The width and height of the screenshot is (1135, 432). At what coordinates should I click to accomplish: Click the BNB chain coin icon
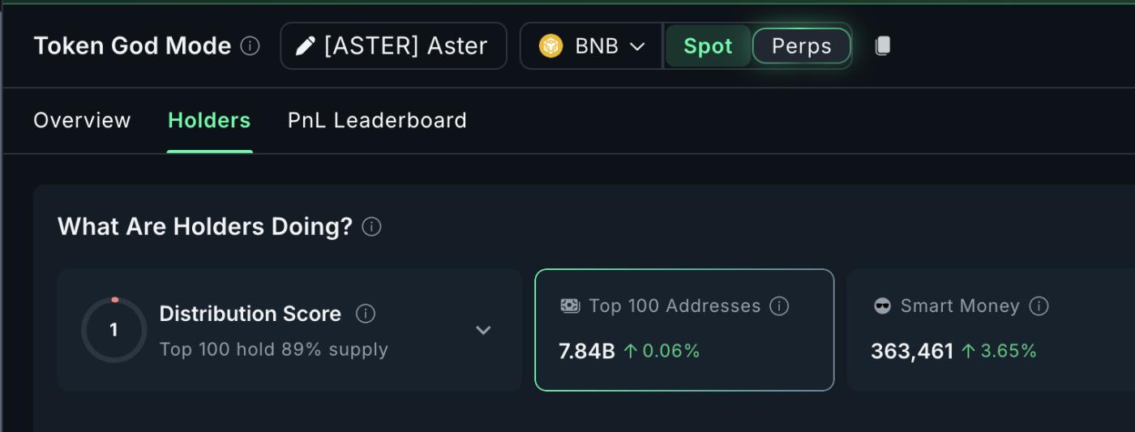pos(550,46)
